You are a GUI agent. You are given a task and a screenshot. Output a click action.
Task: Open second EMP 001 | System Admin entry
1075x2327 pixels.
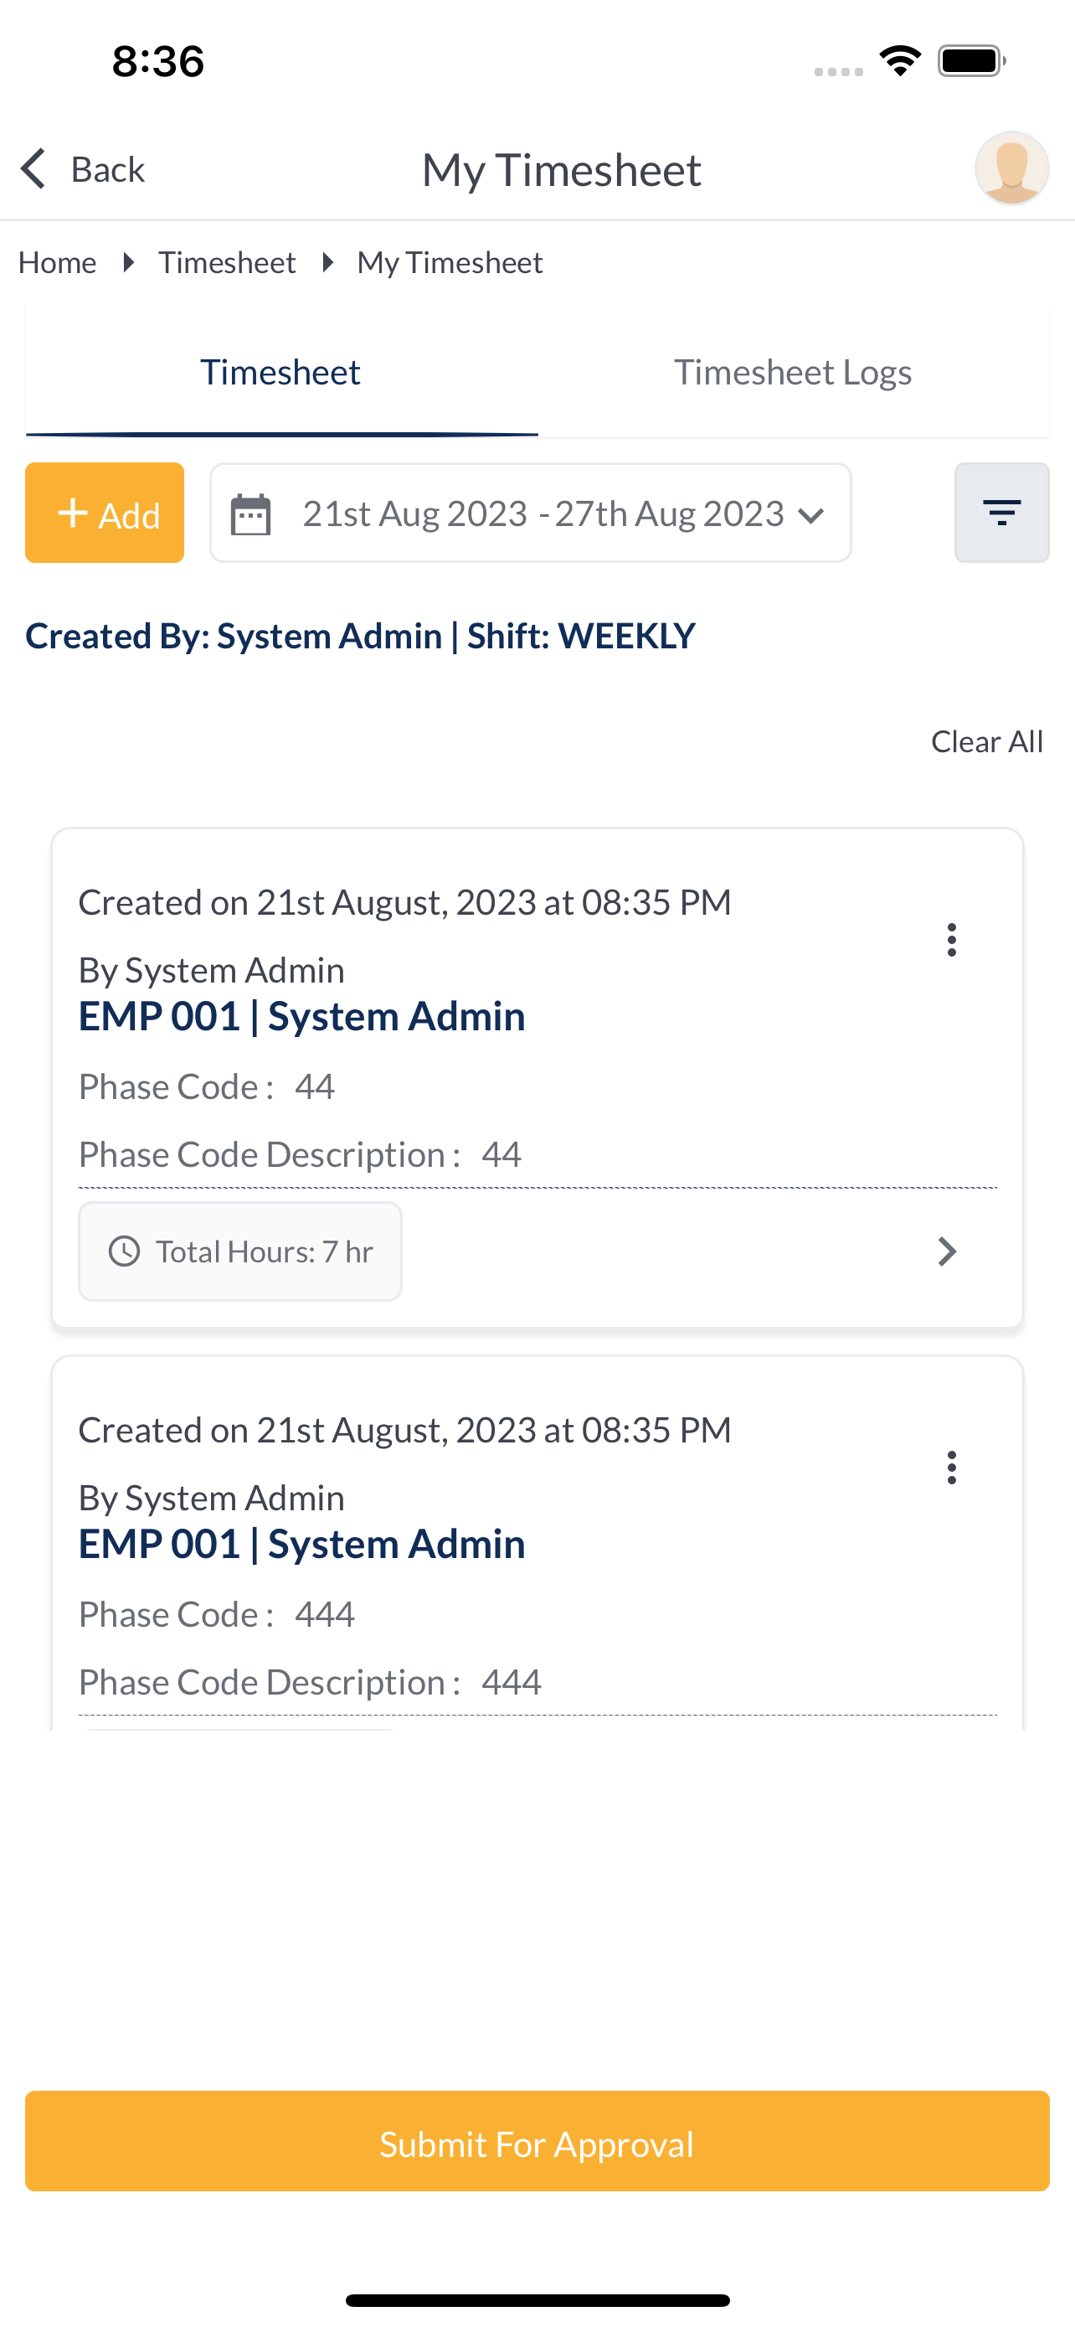coord(301,1544)
